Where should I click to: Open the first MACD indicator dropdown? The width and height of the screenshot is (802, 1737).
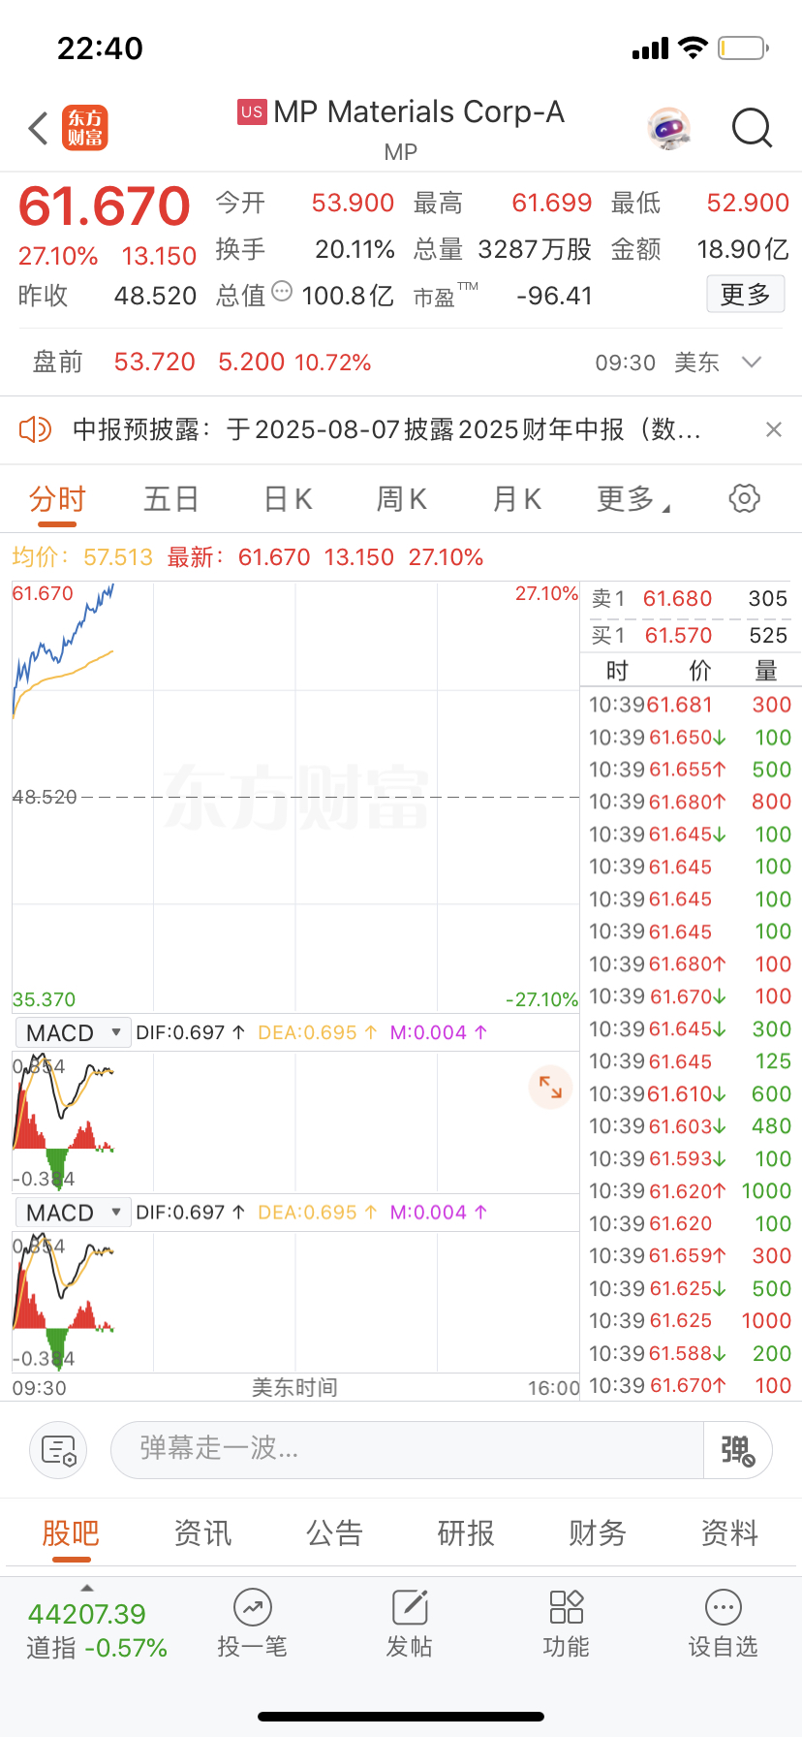(73, 1033)
